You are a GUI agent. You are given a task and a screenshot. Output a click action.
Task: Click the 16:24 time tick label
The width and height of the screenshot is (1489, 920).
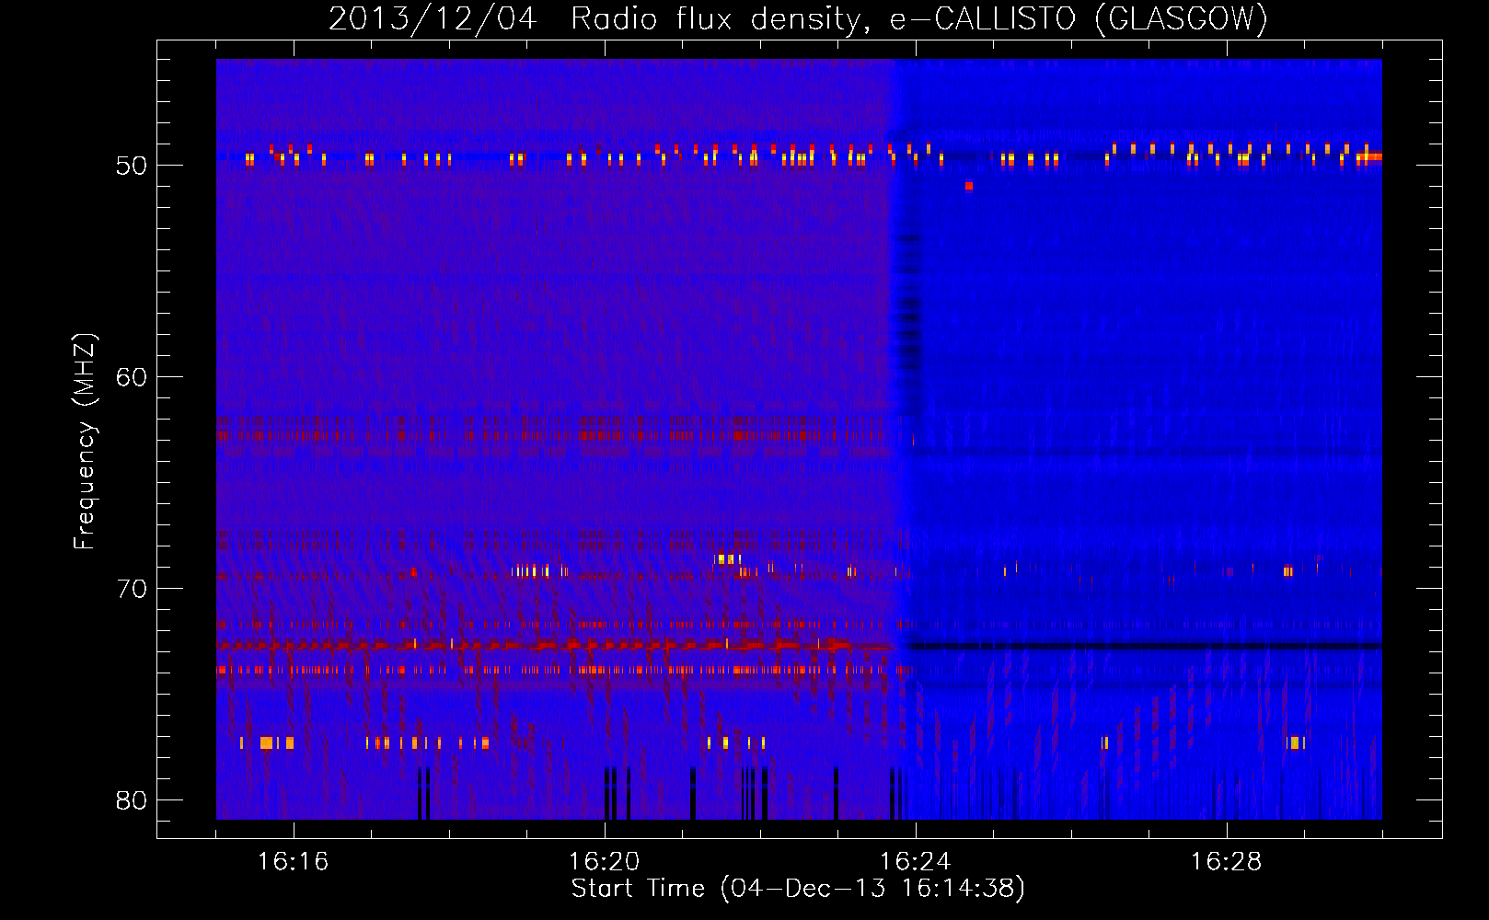pyautogui.click(x=916, y=862)
